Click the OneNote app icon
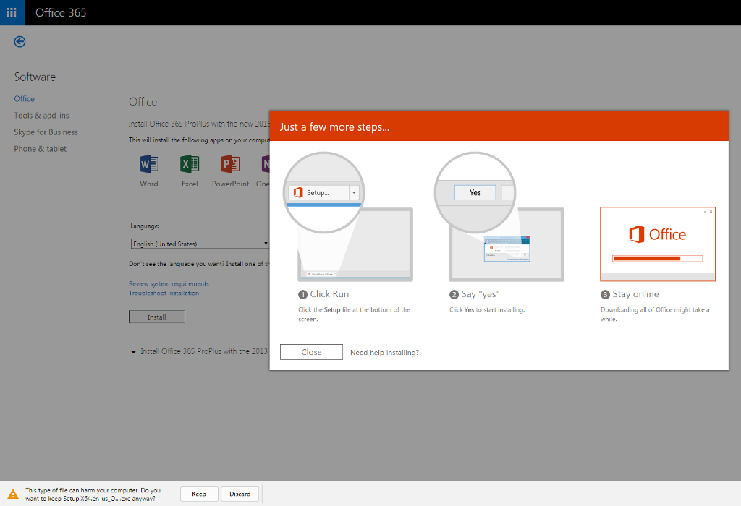 click(x=265, y=164)
